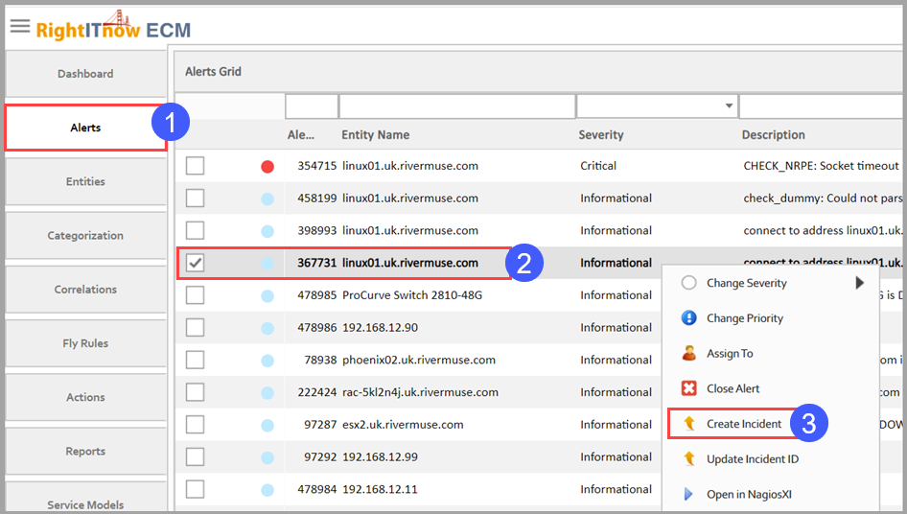Open the Actions section

pyautogui.click(x=85, y=396)
